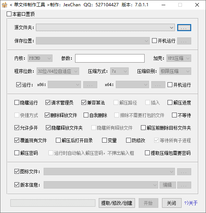Open x64 program dropdown

tap(132, 84)
